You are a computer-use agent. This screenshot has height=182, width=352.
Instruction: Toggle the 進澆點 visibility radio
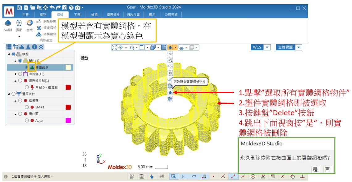tap(20, 100)
